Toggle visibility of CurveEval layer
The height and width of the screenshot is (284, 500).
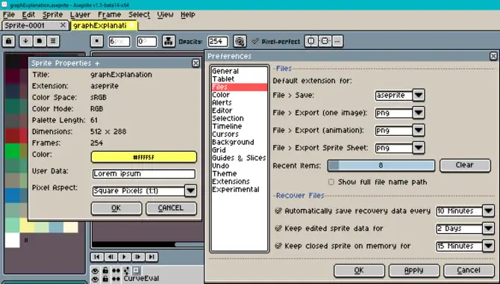pyautogui.click(x=95, y=279)
